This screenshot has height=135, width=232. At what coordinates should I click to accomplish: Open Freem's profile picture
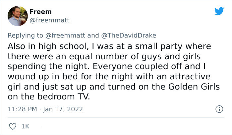[x=17, y=16]
